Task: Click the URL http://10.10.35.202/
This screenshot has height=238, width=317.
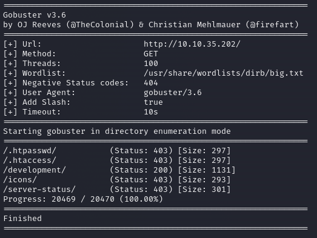Action: click(x=192, y=44)
